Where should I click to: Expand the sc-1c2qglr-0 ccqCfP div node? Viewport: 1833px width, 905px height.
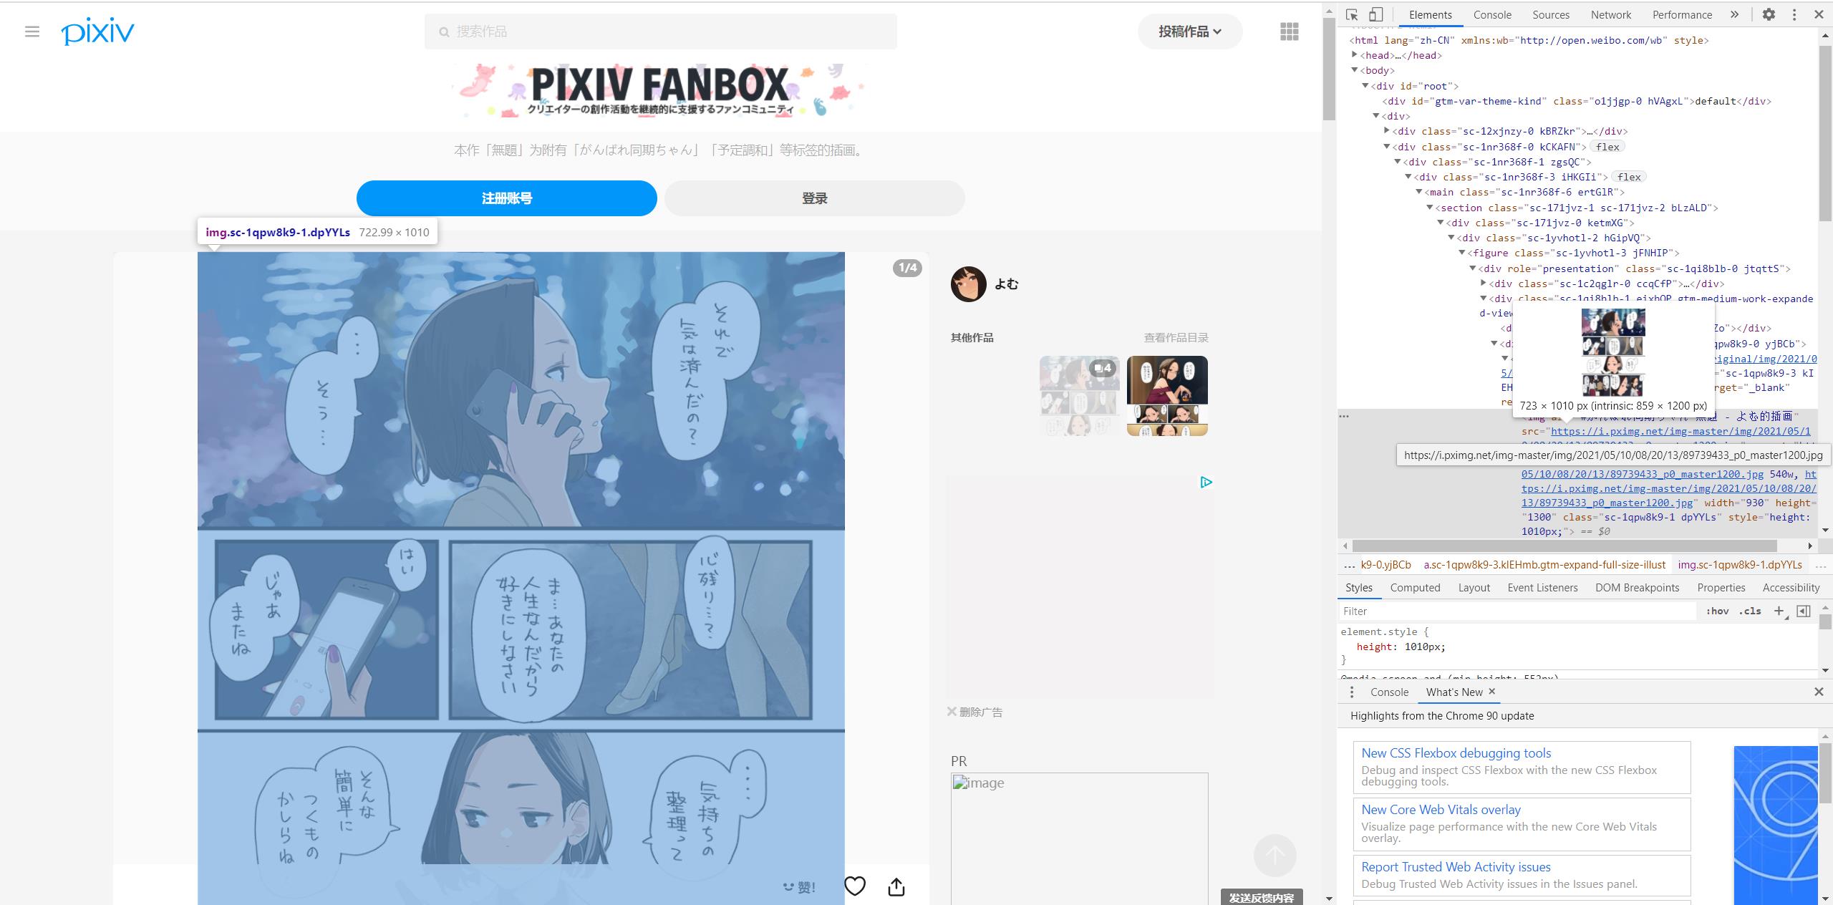pyautogui.click(x=1483, y=284)
